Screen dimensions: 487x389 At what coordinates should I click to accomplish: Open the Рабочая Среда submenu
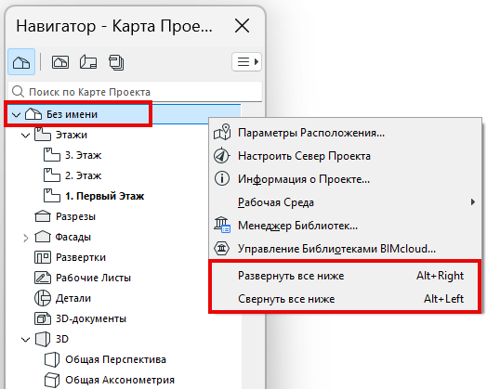pos(345,202)
